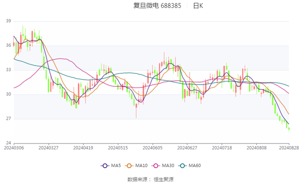Toggle the MA60 legend marker
301x183 pixels.
(182, 165)
